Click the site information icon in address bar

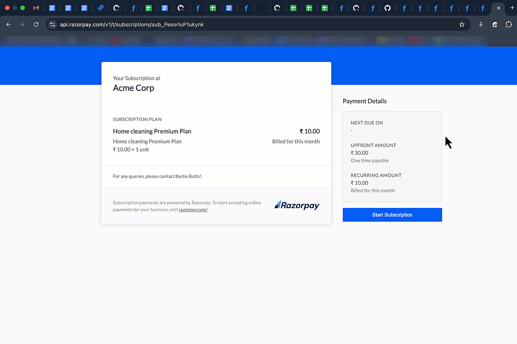(52, 24)
